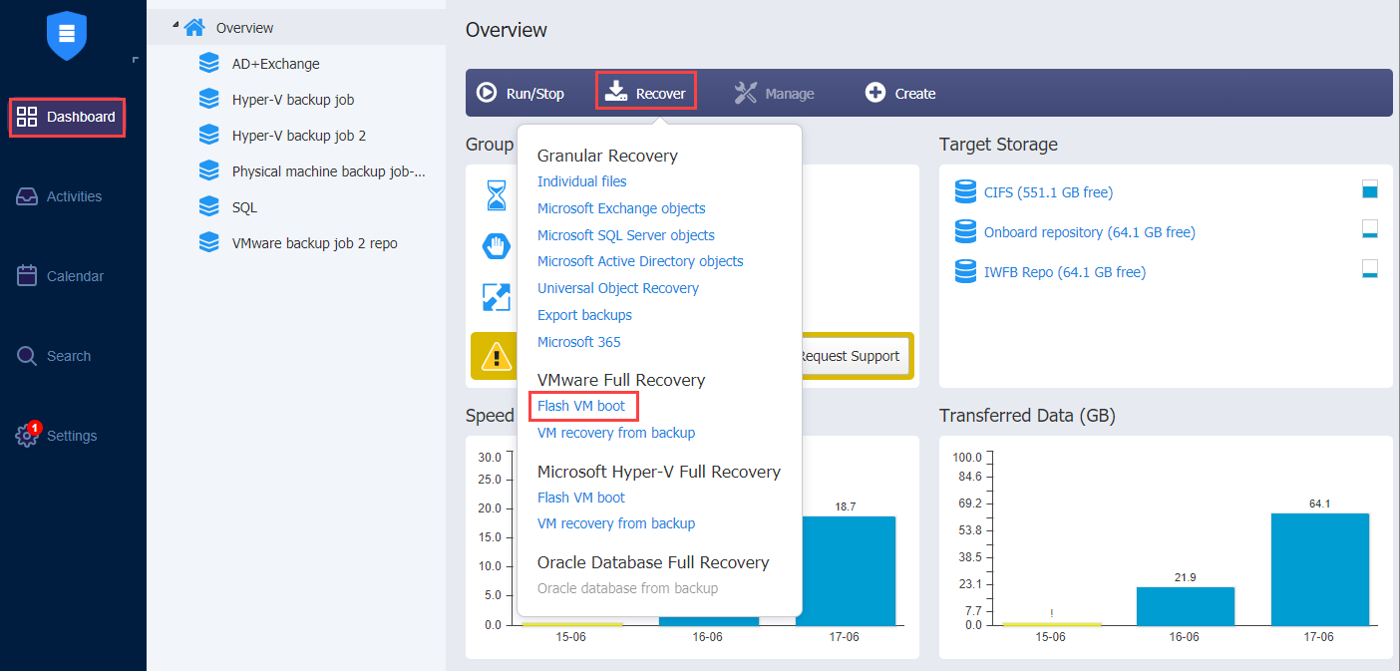Image resolution: width=1400 pixels, height=671 pixels.
Task: Select Flash VM boot under VMware
Action: click(581, 407)
